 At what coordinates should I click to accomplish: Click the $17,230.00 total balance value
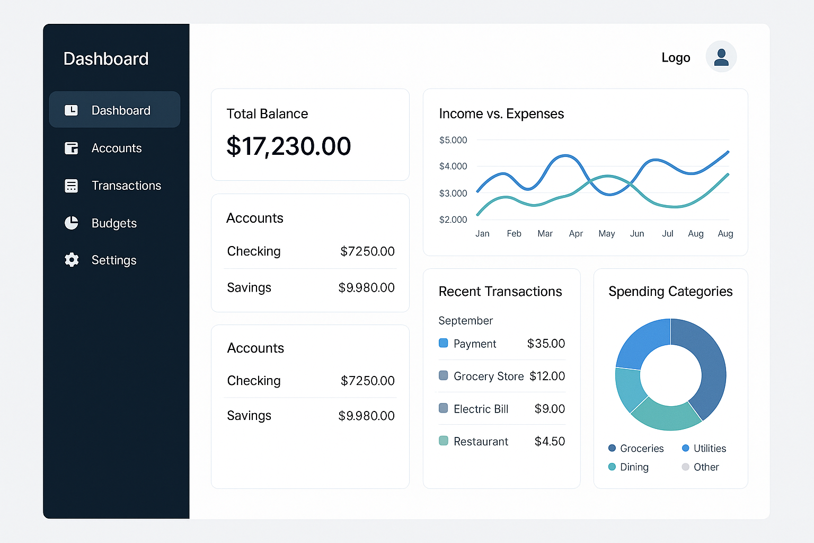coord(289,146)
